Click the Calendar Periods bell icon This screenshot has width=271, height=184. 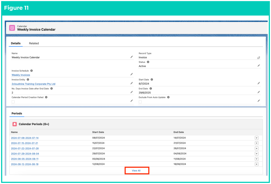[15, 124]
